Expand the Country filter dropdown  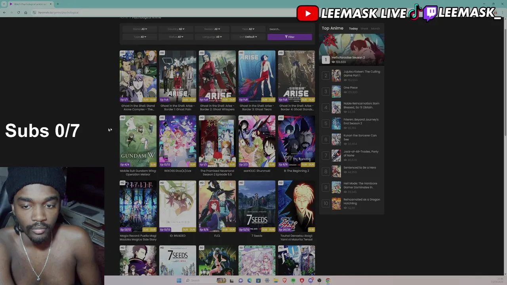176,29
